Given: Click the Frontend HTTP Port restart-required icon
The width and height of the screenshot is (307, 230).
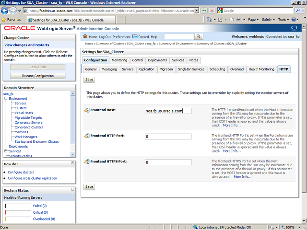Looking at the screenshot, I should [87, 136].
